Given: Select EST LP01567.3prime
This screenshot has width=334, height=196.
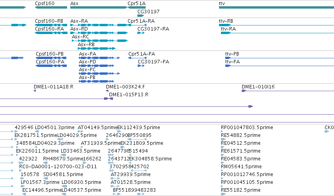Looking at the screenshot, I should pyautogui.click(x=40, y=183).
